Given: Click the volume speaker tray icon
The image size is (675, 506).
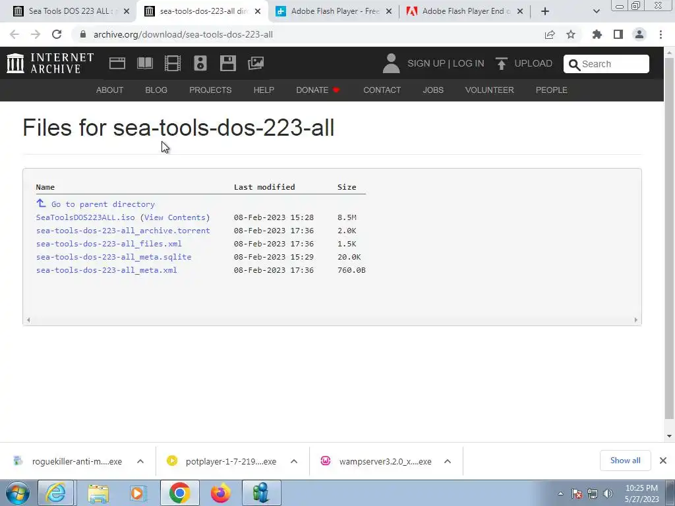Looking at the screenshot, I should click(x=608, y=494).
